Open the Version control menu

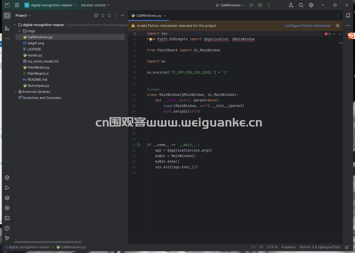(95, 5)
